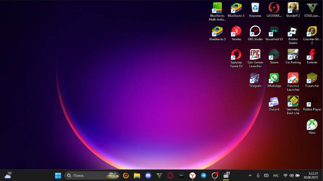This screenshot has width=323, height=181.
Task: Select the Корзина recycle bin icon
Action: tap(255, 10)
